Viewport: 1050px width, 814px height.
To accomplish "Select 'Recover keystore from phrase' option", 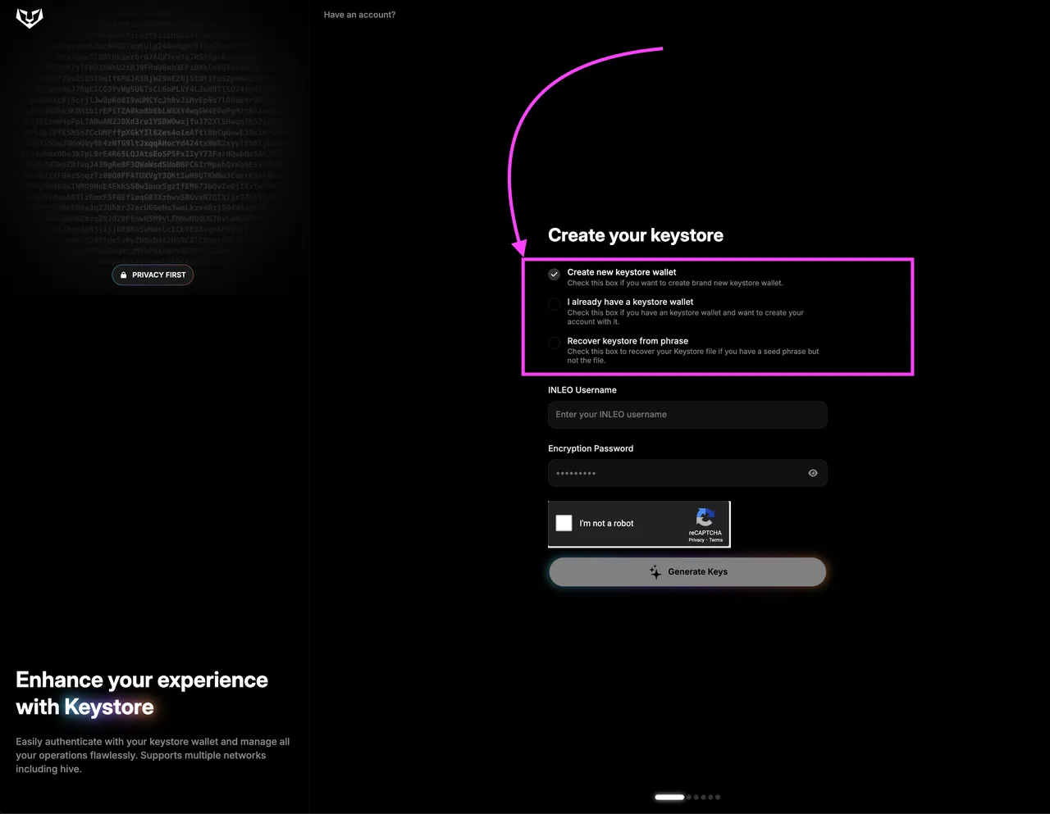I will coord(554,343).
